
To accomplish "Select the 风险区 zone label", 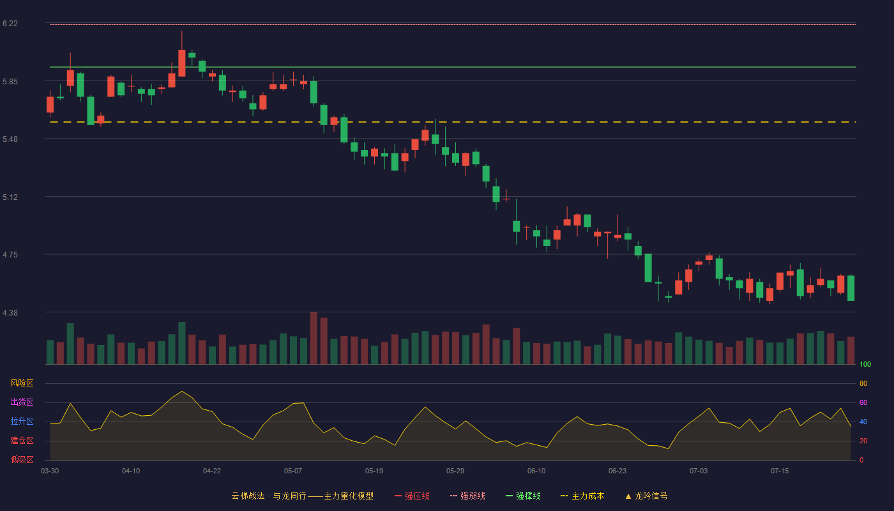I will (22, 383).
